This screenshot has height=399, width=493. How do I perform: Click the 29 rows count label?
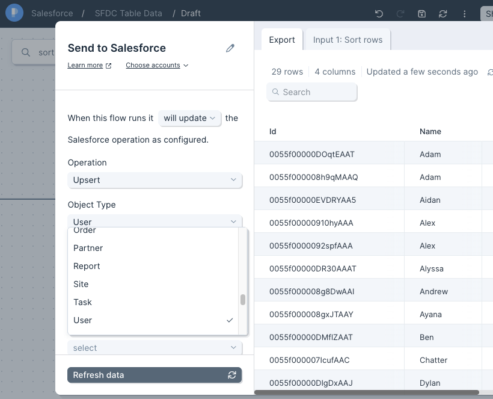click(x=287, y=72)
